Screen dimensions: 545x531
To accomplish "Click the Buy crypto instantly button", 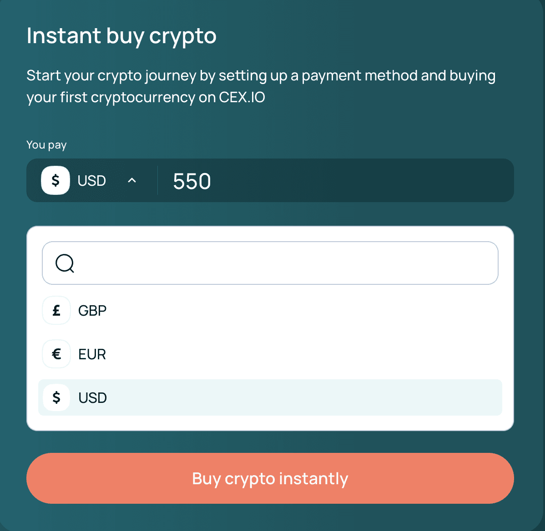I will tap(270, 478).
